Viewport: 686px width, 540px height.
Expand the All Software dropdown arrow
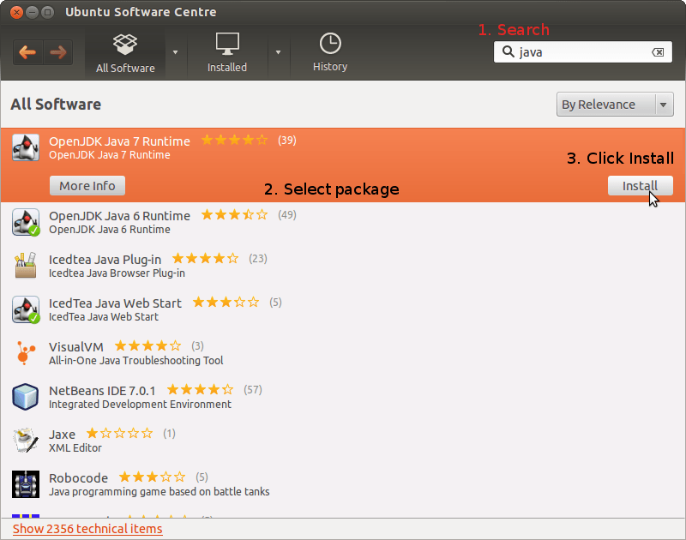pyautogui.click(x=176, y=52)
